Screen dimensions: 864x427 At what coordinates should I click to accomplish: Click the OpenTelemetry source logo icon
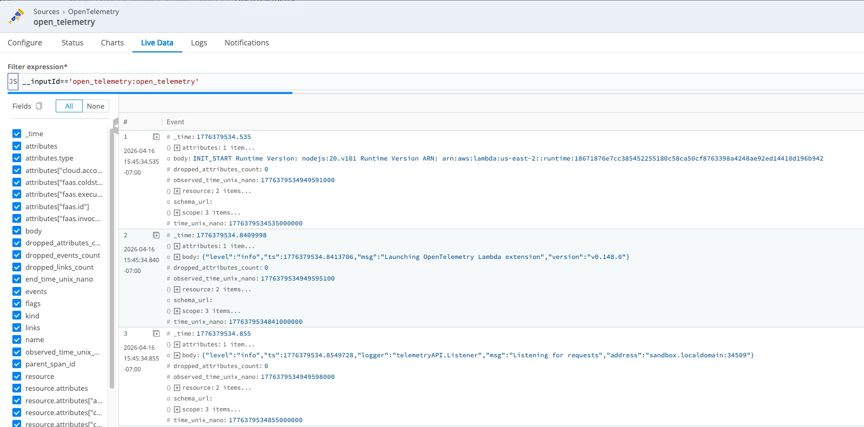pyautogui.click(x=17, y=16)
